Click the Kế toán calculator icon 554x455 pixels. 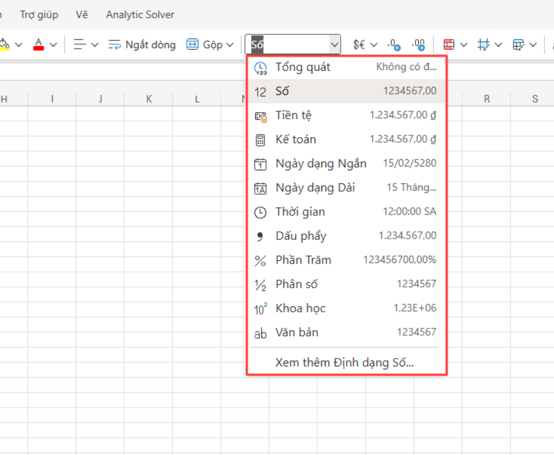260,140
